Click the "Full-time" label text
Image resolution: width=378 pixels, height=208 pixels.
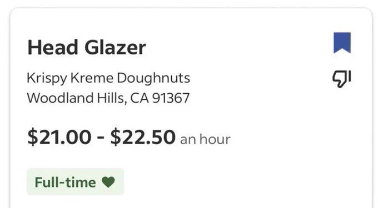(66, 182)
